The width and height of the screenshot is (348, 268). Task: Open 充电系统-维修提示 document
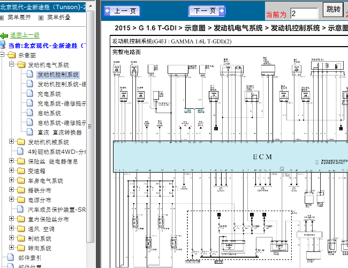point(62,103)
